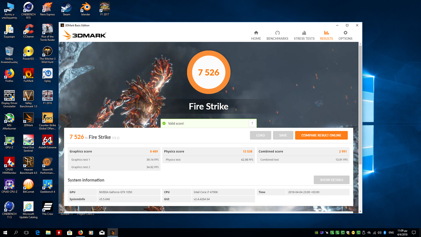
Task: Select The Witcher 3 Wild Hunt icon
Action: point(47,55)
